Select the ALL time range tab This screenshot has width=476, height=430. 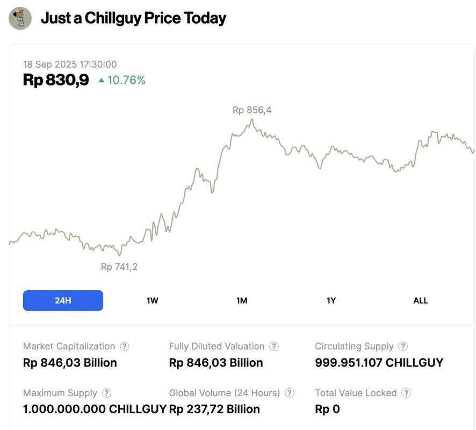pos(421,300)
